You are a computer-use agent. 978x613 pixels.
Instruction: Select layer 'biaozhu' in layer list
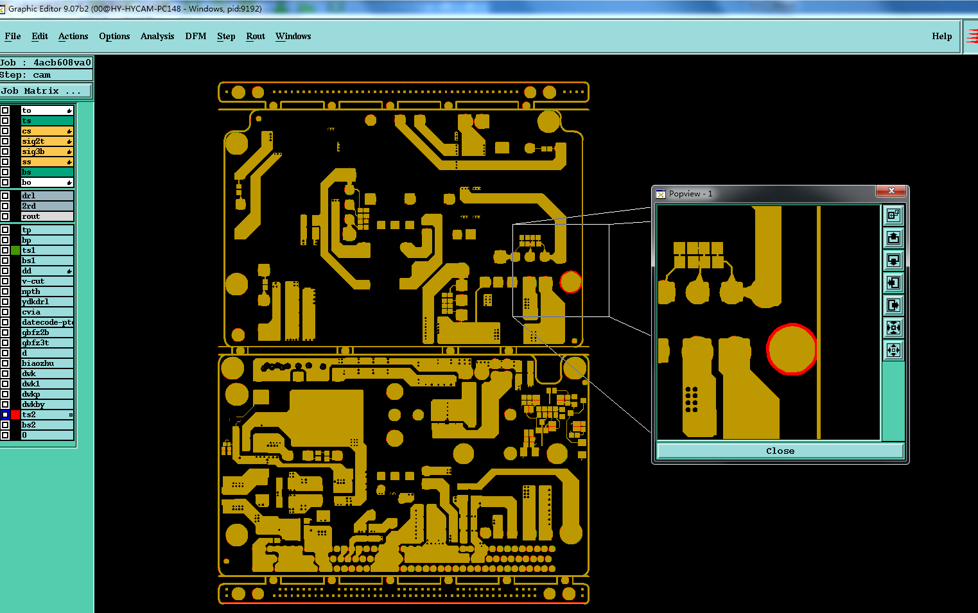(x=48, y=364)
